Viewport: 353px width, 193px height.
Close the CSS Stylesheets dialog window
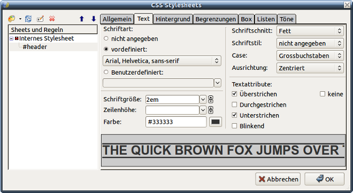[x=347, y=5]
